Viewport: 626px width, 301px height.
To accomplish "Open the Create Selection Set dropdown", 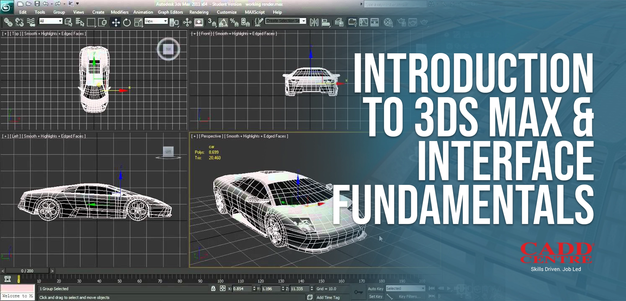I will coord(285,21).
